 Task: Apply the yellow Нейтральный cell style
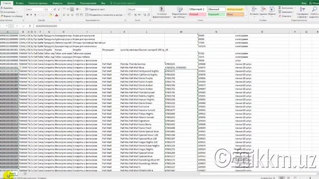[235, 9]
